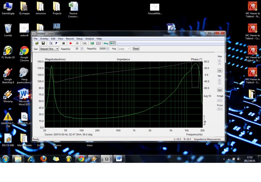Open the Help menu
The height and width of the screenshot is (182, 261).
(x=99, y=38)
